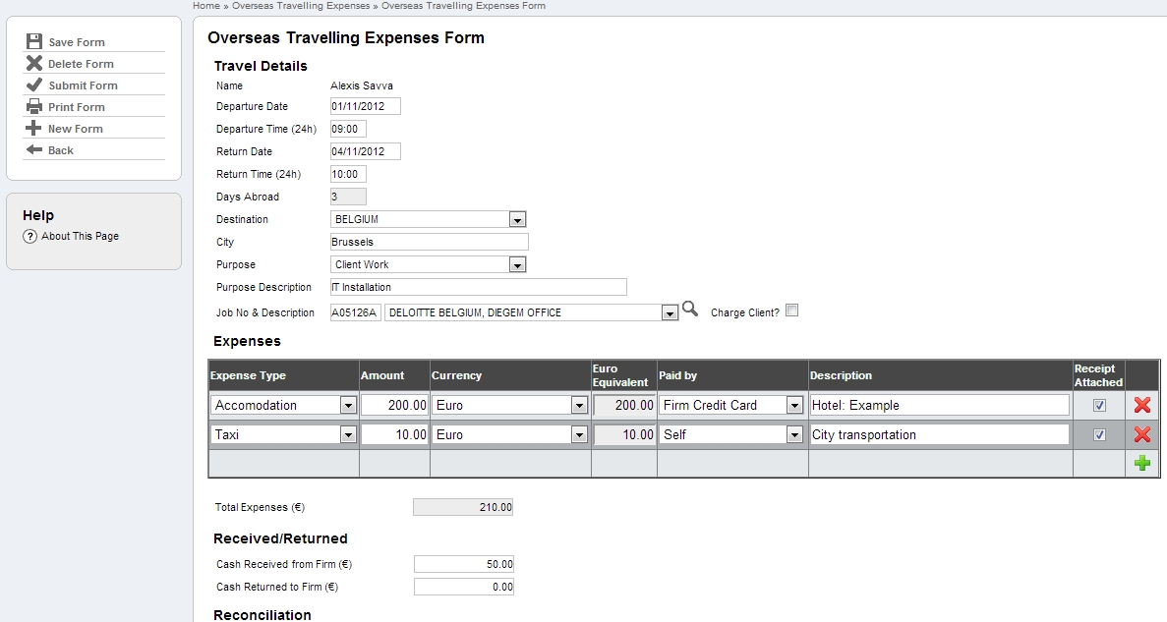
Task: Click the Submit Form checkmark icon
Action: (34, 85)
